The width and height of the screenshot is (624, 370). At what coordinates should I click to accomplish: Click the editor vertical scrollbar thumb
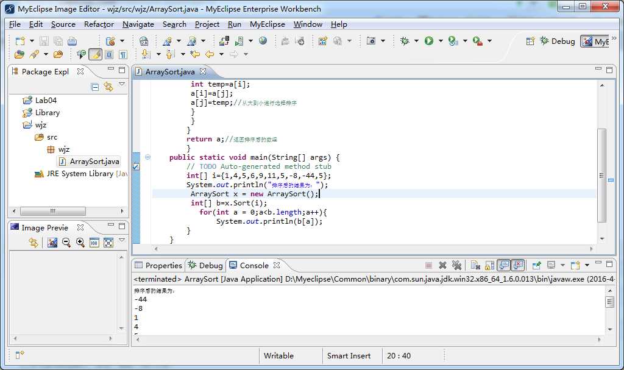[601, 175]
